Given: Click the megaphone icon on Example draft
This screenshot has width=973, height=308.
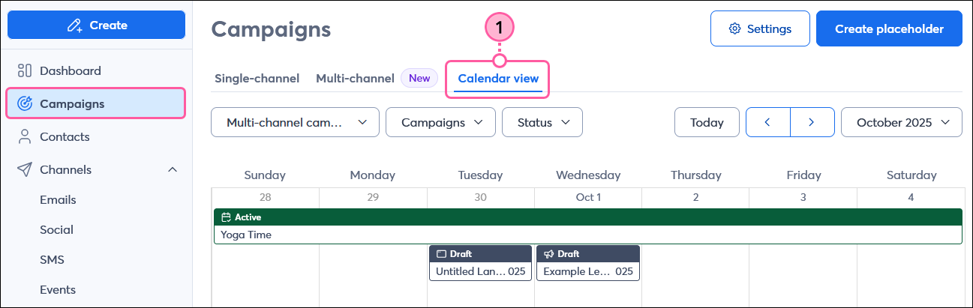Looking at the screenshot, I should pos(548,254).
